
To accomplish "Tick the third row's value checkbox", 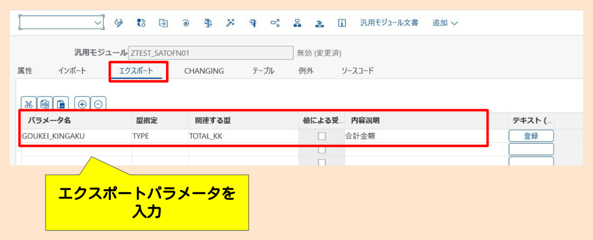I will [322, 161].
